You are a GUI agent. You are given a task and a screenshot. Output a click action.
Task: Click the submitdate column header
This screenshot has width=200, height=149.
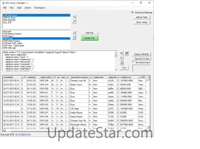coord(12,77)
